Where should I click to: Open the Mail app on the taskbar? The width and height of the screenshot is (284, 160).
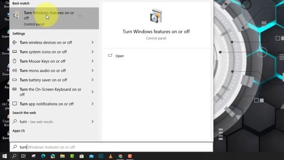pyautogui.click(x=91, y=156)
